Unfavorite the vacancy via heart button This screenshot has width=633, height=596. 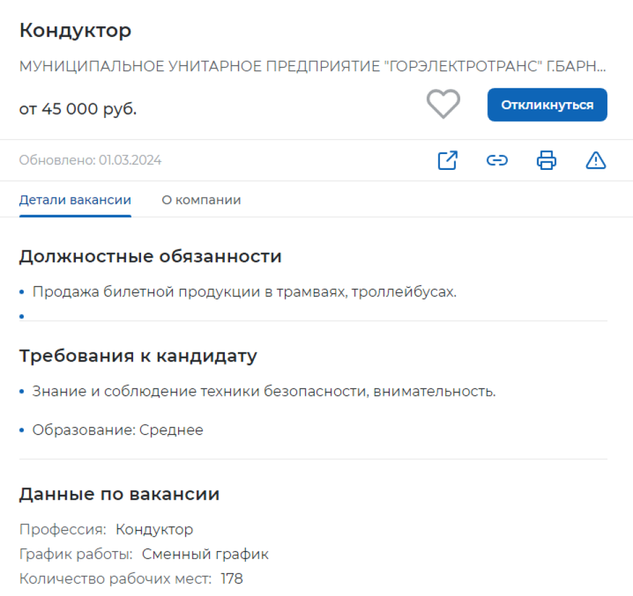point(443,104)
